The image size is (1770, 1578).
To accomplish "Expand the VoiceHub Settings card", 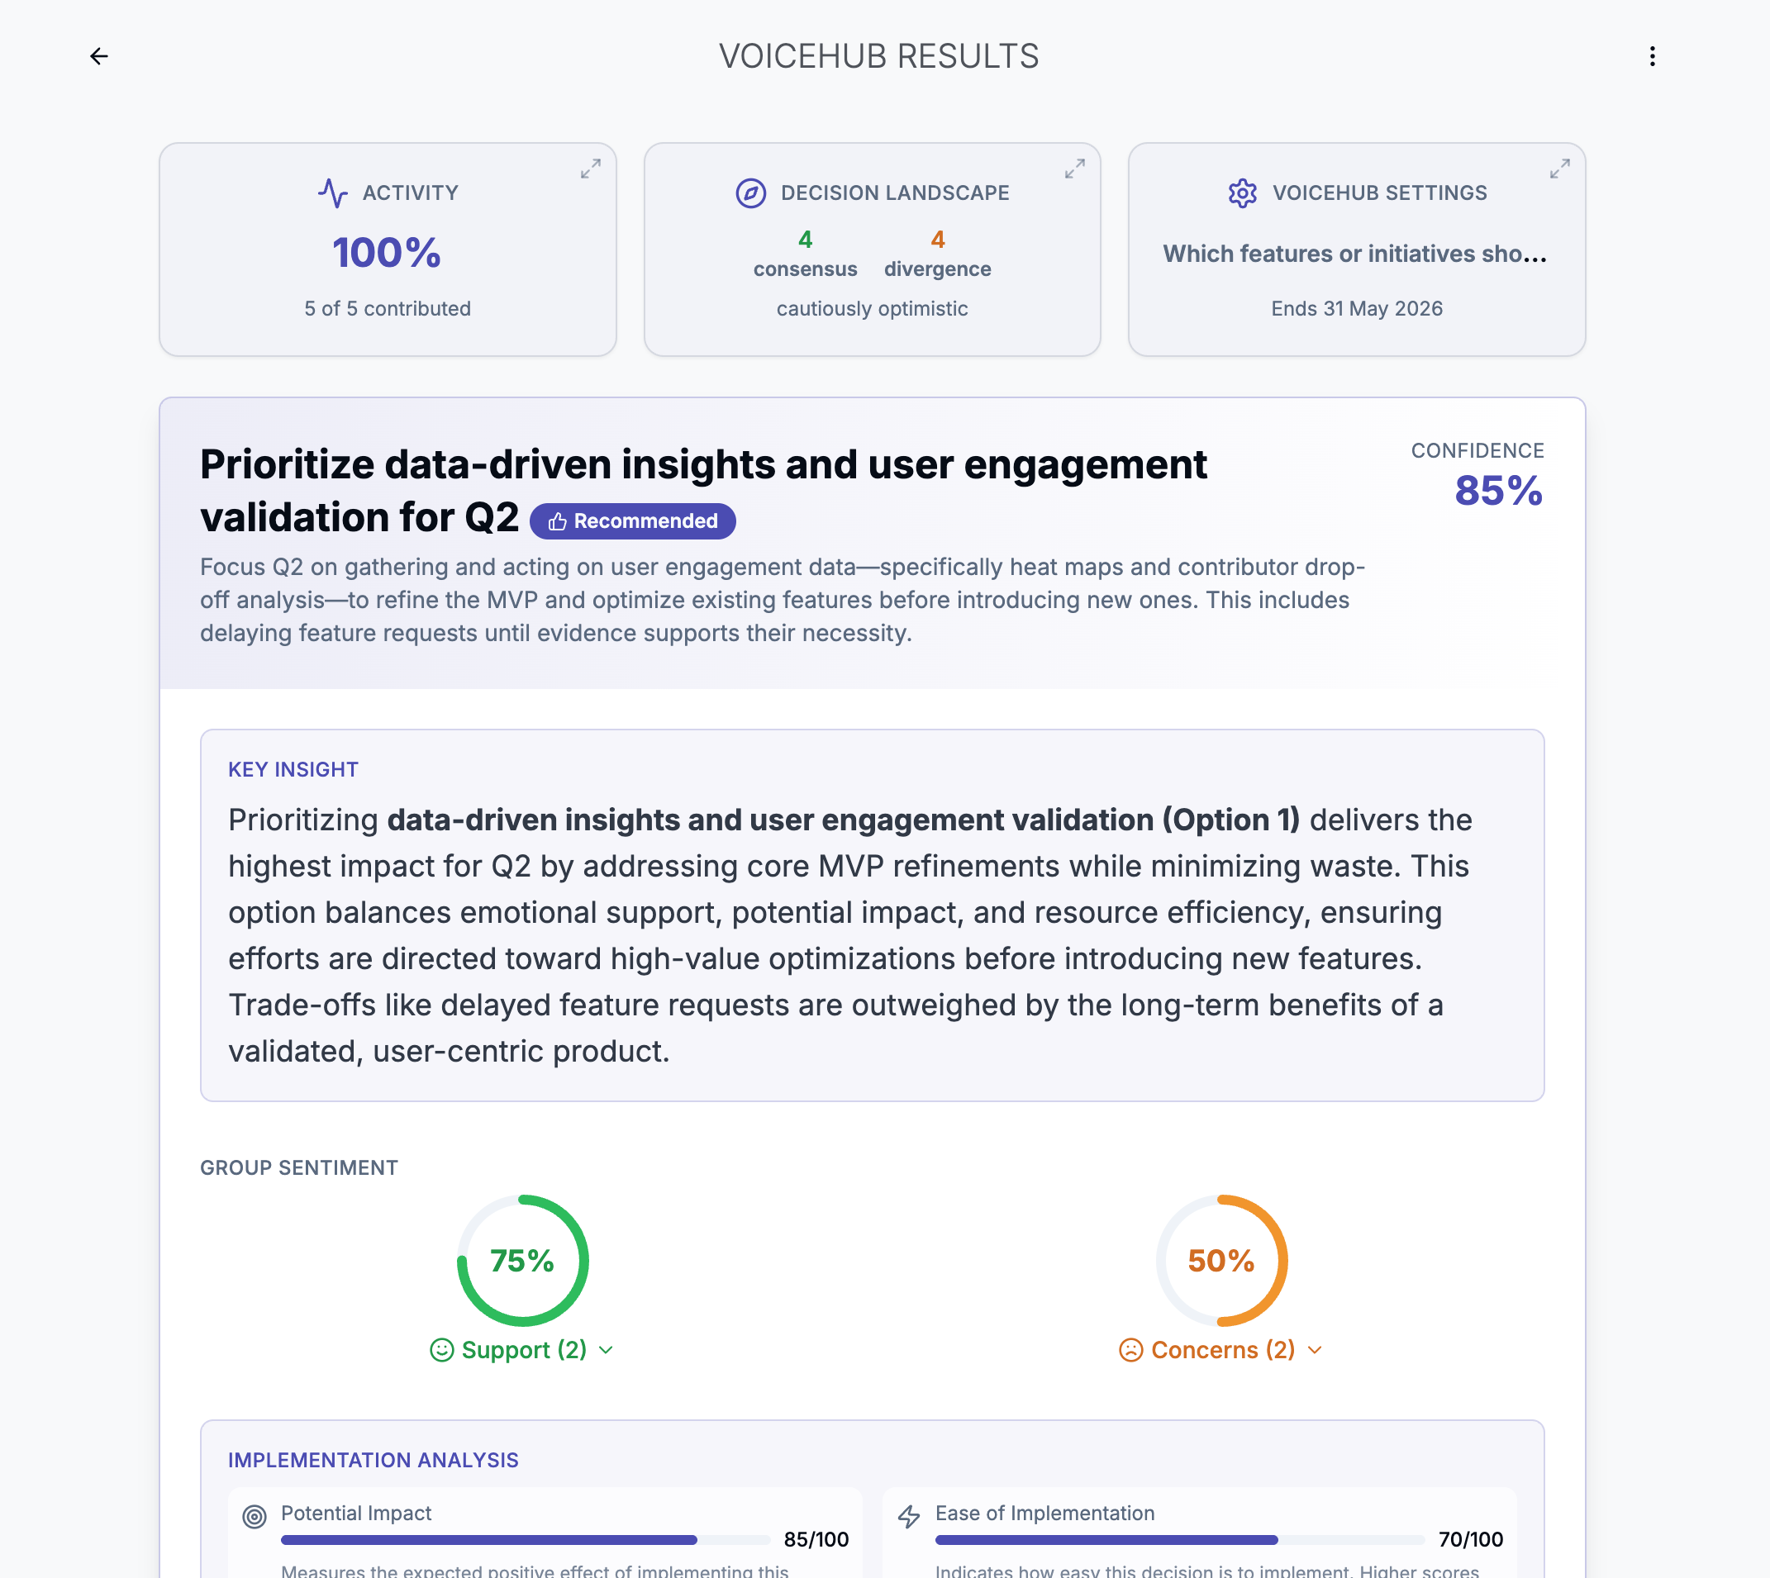I will click(1558, 169).
